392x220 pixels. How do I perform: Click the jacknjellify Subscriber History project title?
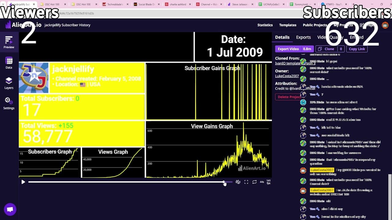pyautogui.click(x=67, y=25)
